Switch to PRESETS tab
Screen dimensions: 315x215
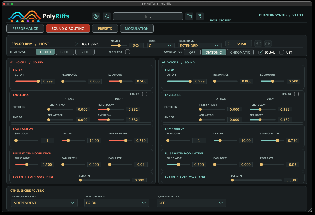tap(105, 28)
